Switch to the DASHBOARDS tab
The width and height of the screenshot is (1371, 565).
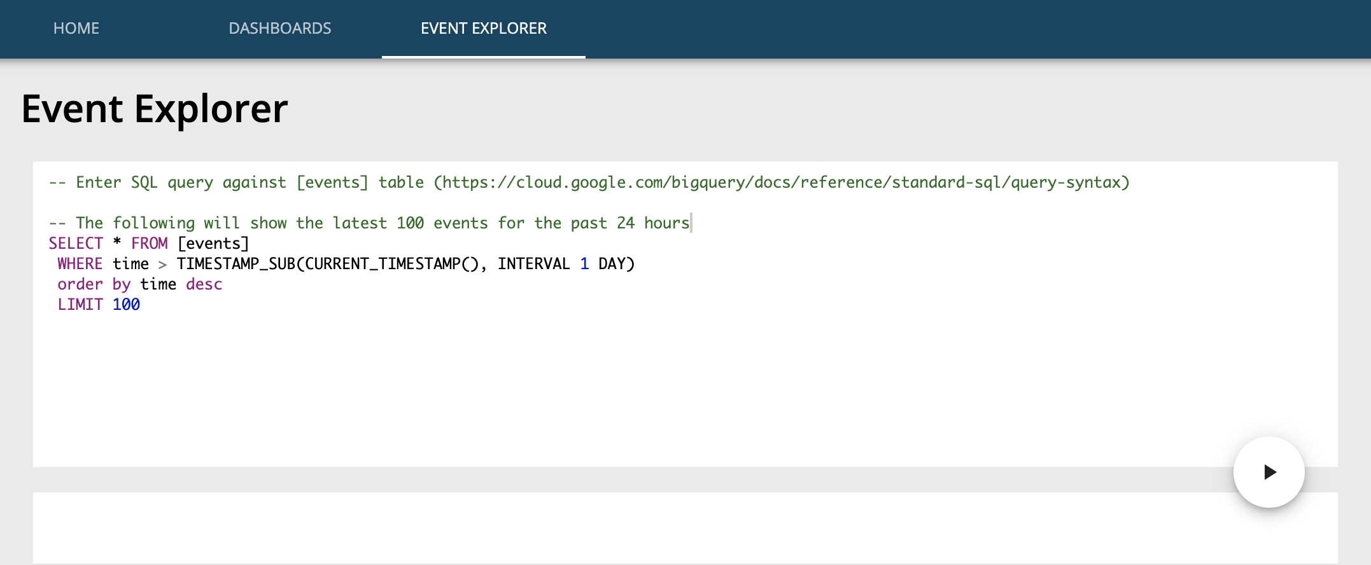coord(280,29)
